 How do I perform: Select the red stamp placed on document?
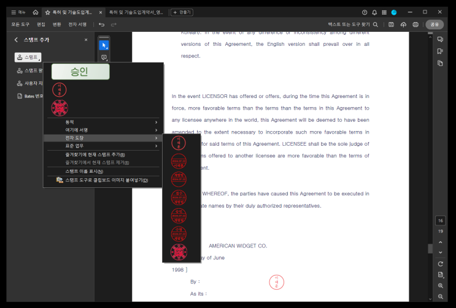tap(276, 282)
